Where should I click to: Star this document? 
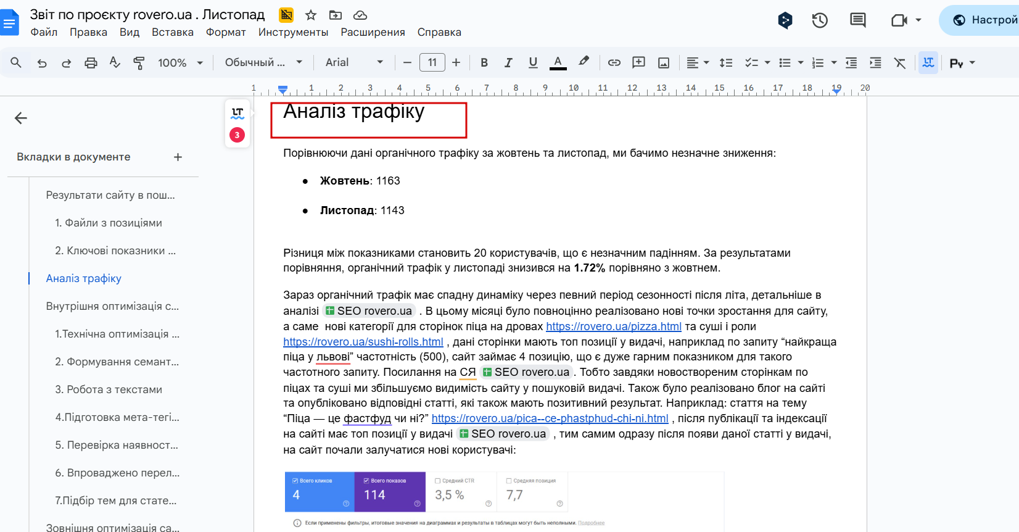(311, 15)
